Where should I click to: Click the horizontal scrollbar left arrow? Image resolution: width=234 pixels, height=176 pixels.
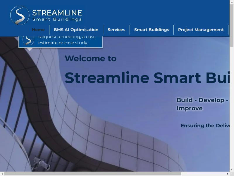pos(2,174)
